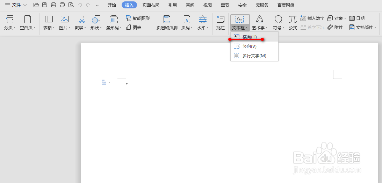The image size is (382, 183).
Task: Open the 引用 tab
Action: [x=173, y=5]
